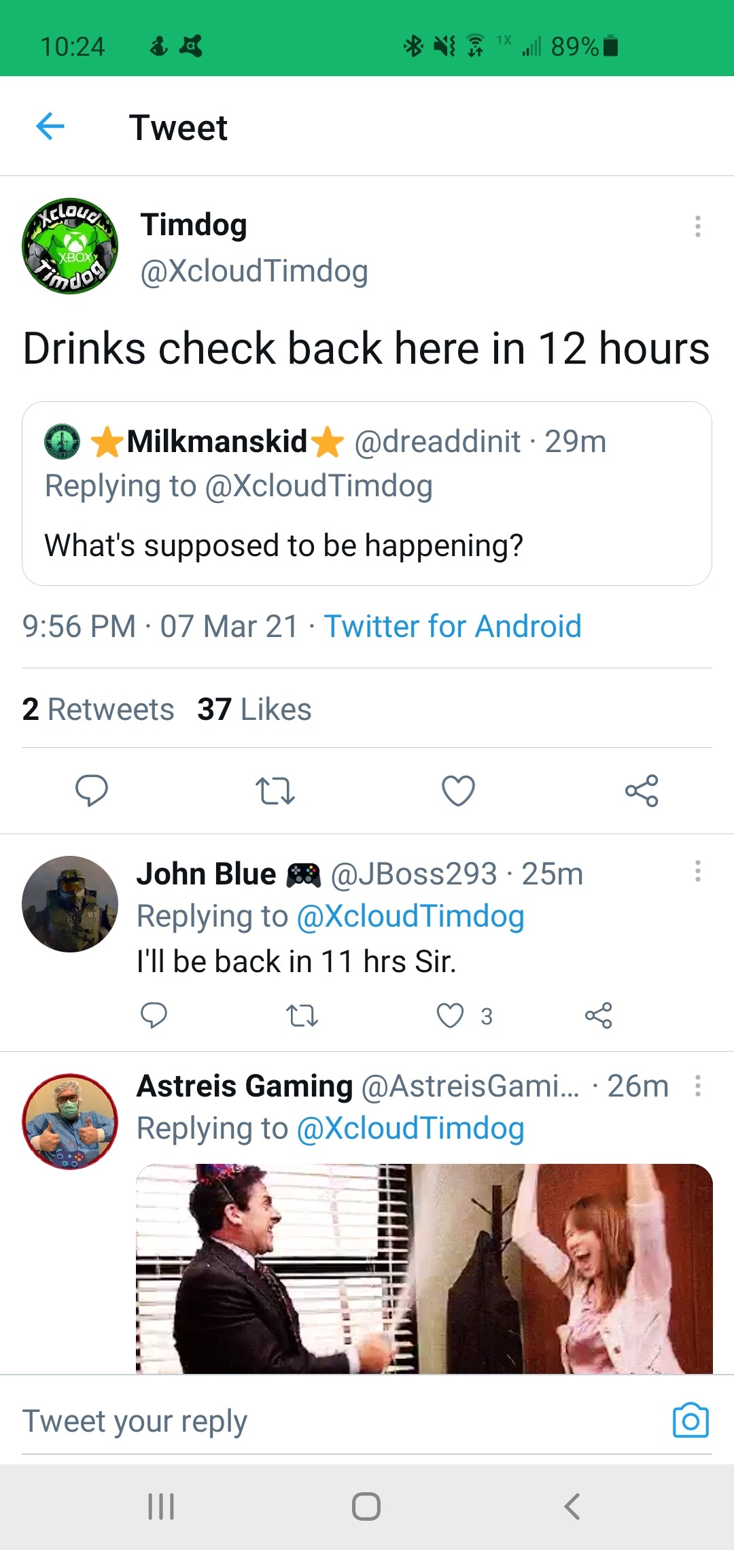Open Timdog's tweet overflow menu
This screenshot has height=1550, width=734.
click(x=697, y=226)
